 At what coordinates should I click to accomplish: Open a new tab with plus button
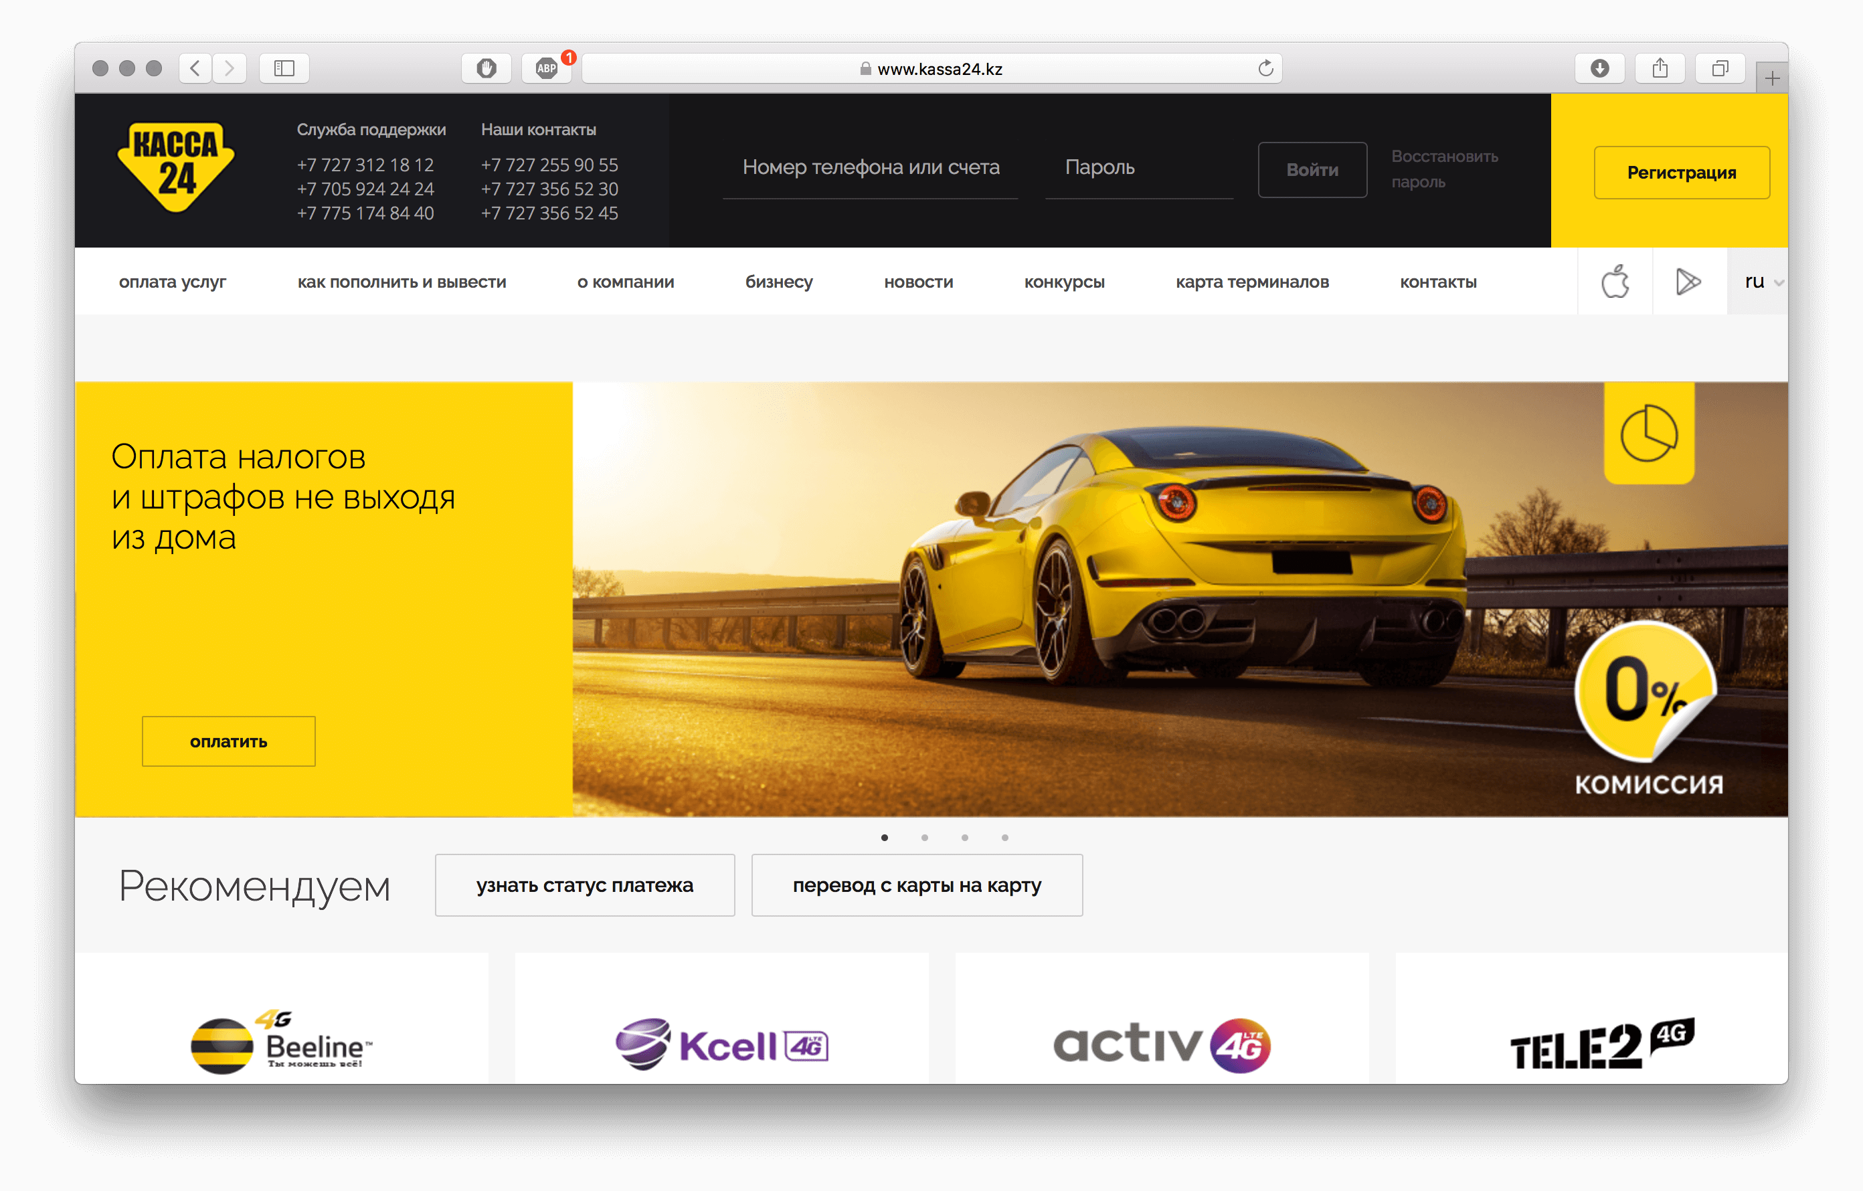click(1772, 78)
